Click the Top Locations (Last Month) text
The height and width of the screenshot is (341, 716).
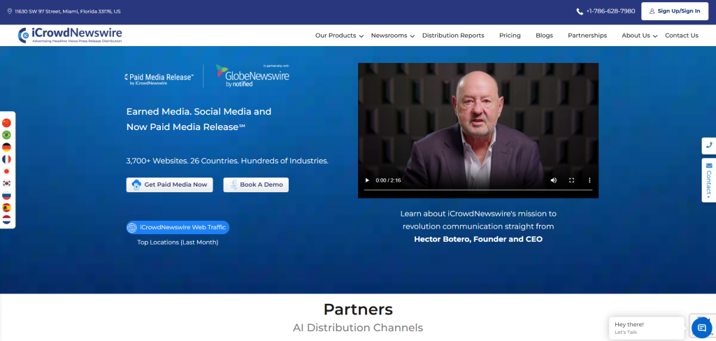[178, 242]
